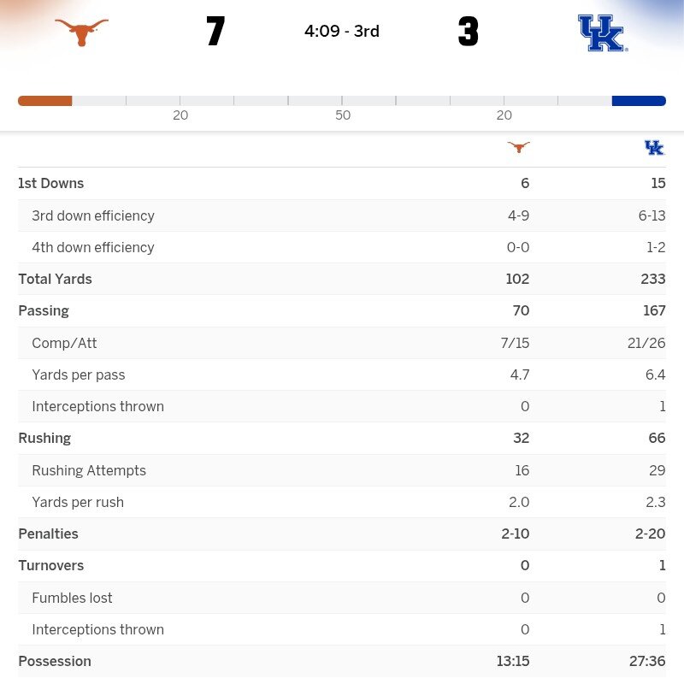Click the Kentucky score of 3

(x=468, y=32)
